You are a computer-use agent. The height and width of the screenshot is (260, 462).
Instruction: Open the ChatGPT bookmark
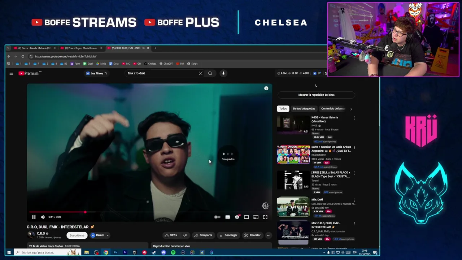(x=166, y=64)
